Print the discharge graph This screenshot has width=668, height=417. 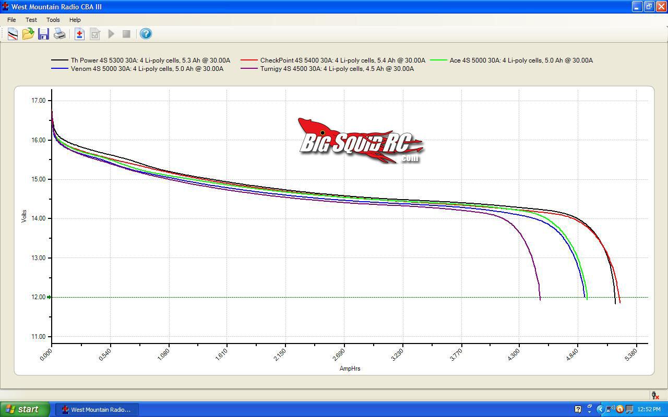tap(60, 34)
